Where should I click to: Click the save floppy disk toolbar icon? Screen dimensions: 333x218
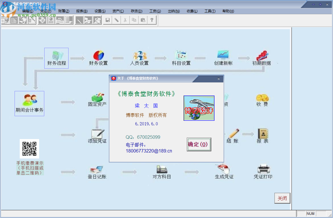pyautogui.click(x=108, y=20)
